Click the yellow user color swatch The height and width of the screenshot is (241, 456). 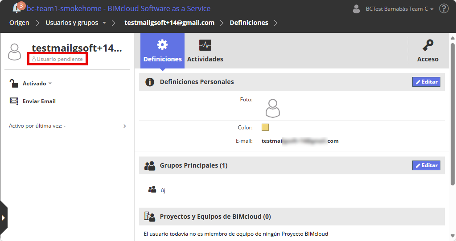(x=265, y=128)
